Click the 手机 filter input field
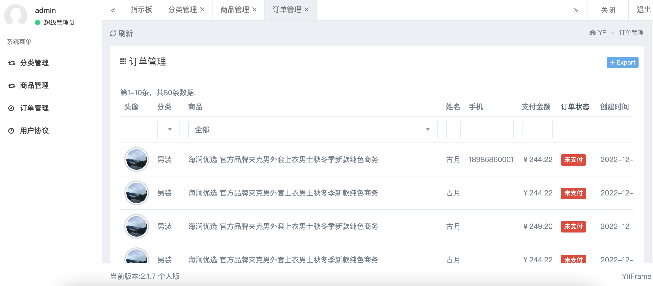The height and width of the screenshot is (286, 653). 491,130
